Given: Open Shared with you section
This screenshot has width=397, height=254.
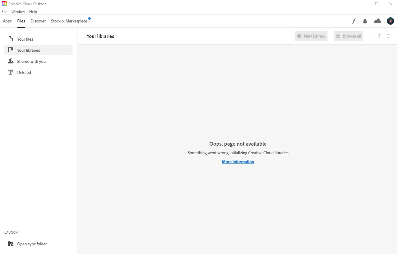Looking at the screenshot, I should point(38,61).
